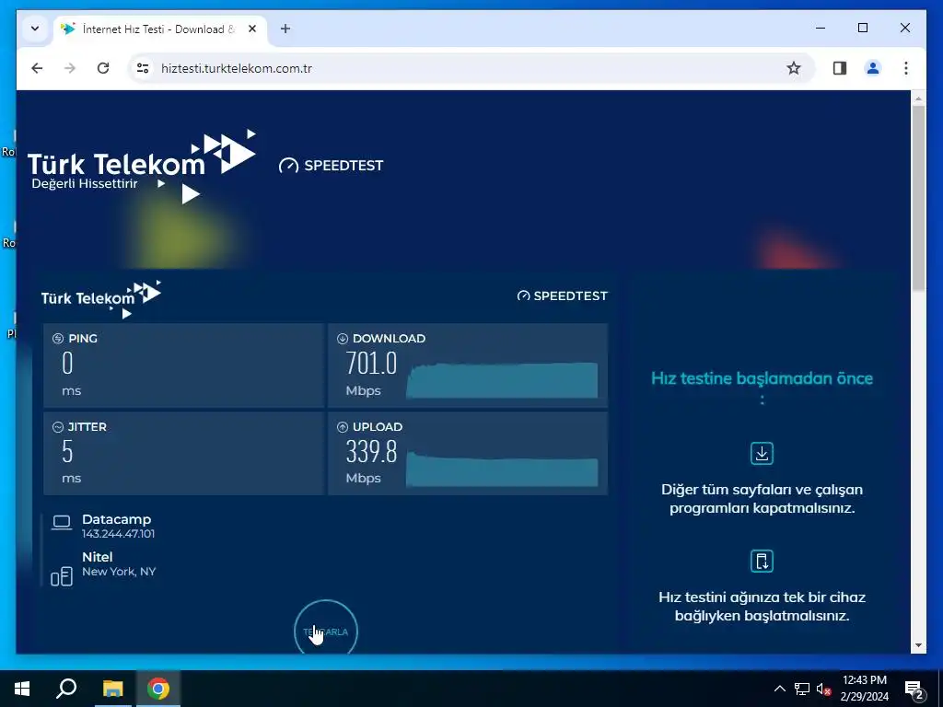Click the PING icon in results panel
This screenshot has height=707, width=943.
58,339
